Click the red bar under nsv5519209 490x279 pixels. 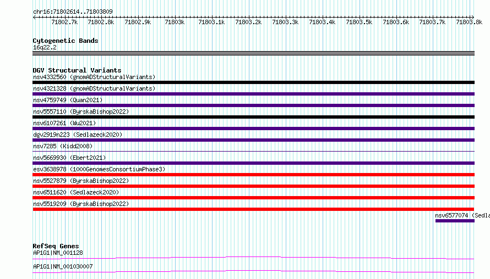(253, 209)
